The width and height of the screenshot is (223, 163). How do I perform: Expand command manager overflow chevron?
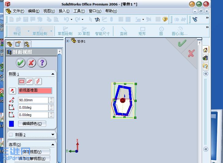click(207, 27)
